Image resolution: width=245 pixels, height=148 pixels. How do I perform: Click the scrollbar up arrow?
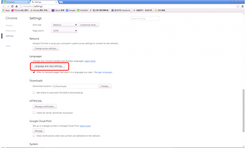243,14
